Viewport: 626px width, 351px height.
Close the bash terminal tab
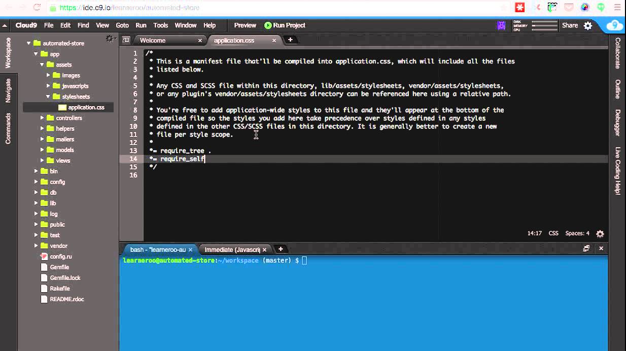tap(191, 250)
